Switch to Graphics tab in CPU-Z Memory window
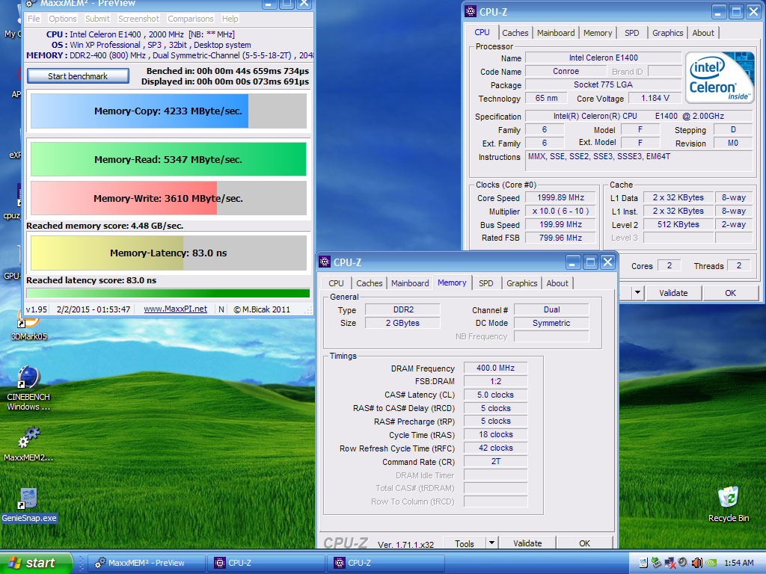Viewport: 766px width, 574px height. (x=521, y=283)
